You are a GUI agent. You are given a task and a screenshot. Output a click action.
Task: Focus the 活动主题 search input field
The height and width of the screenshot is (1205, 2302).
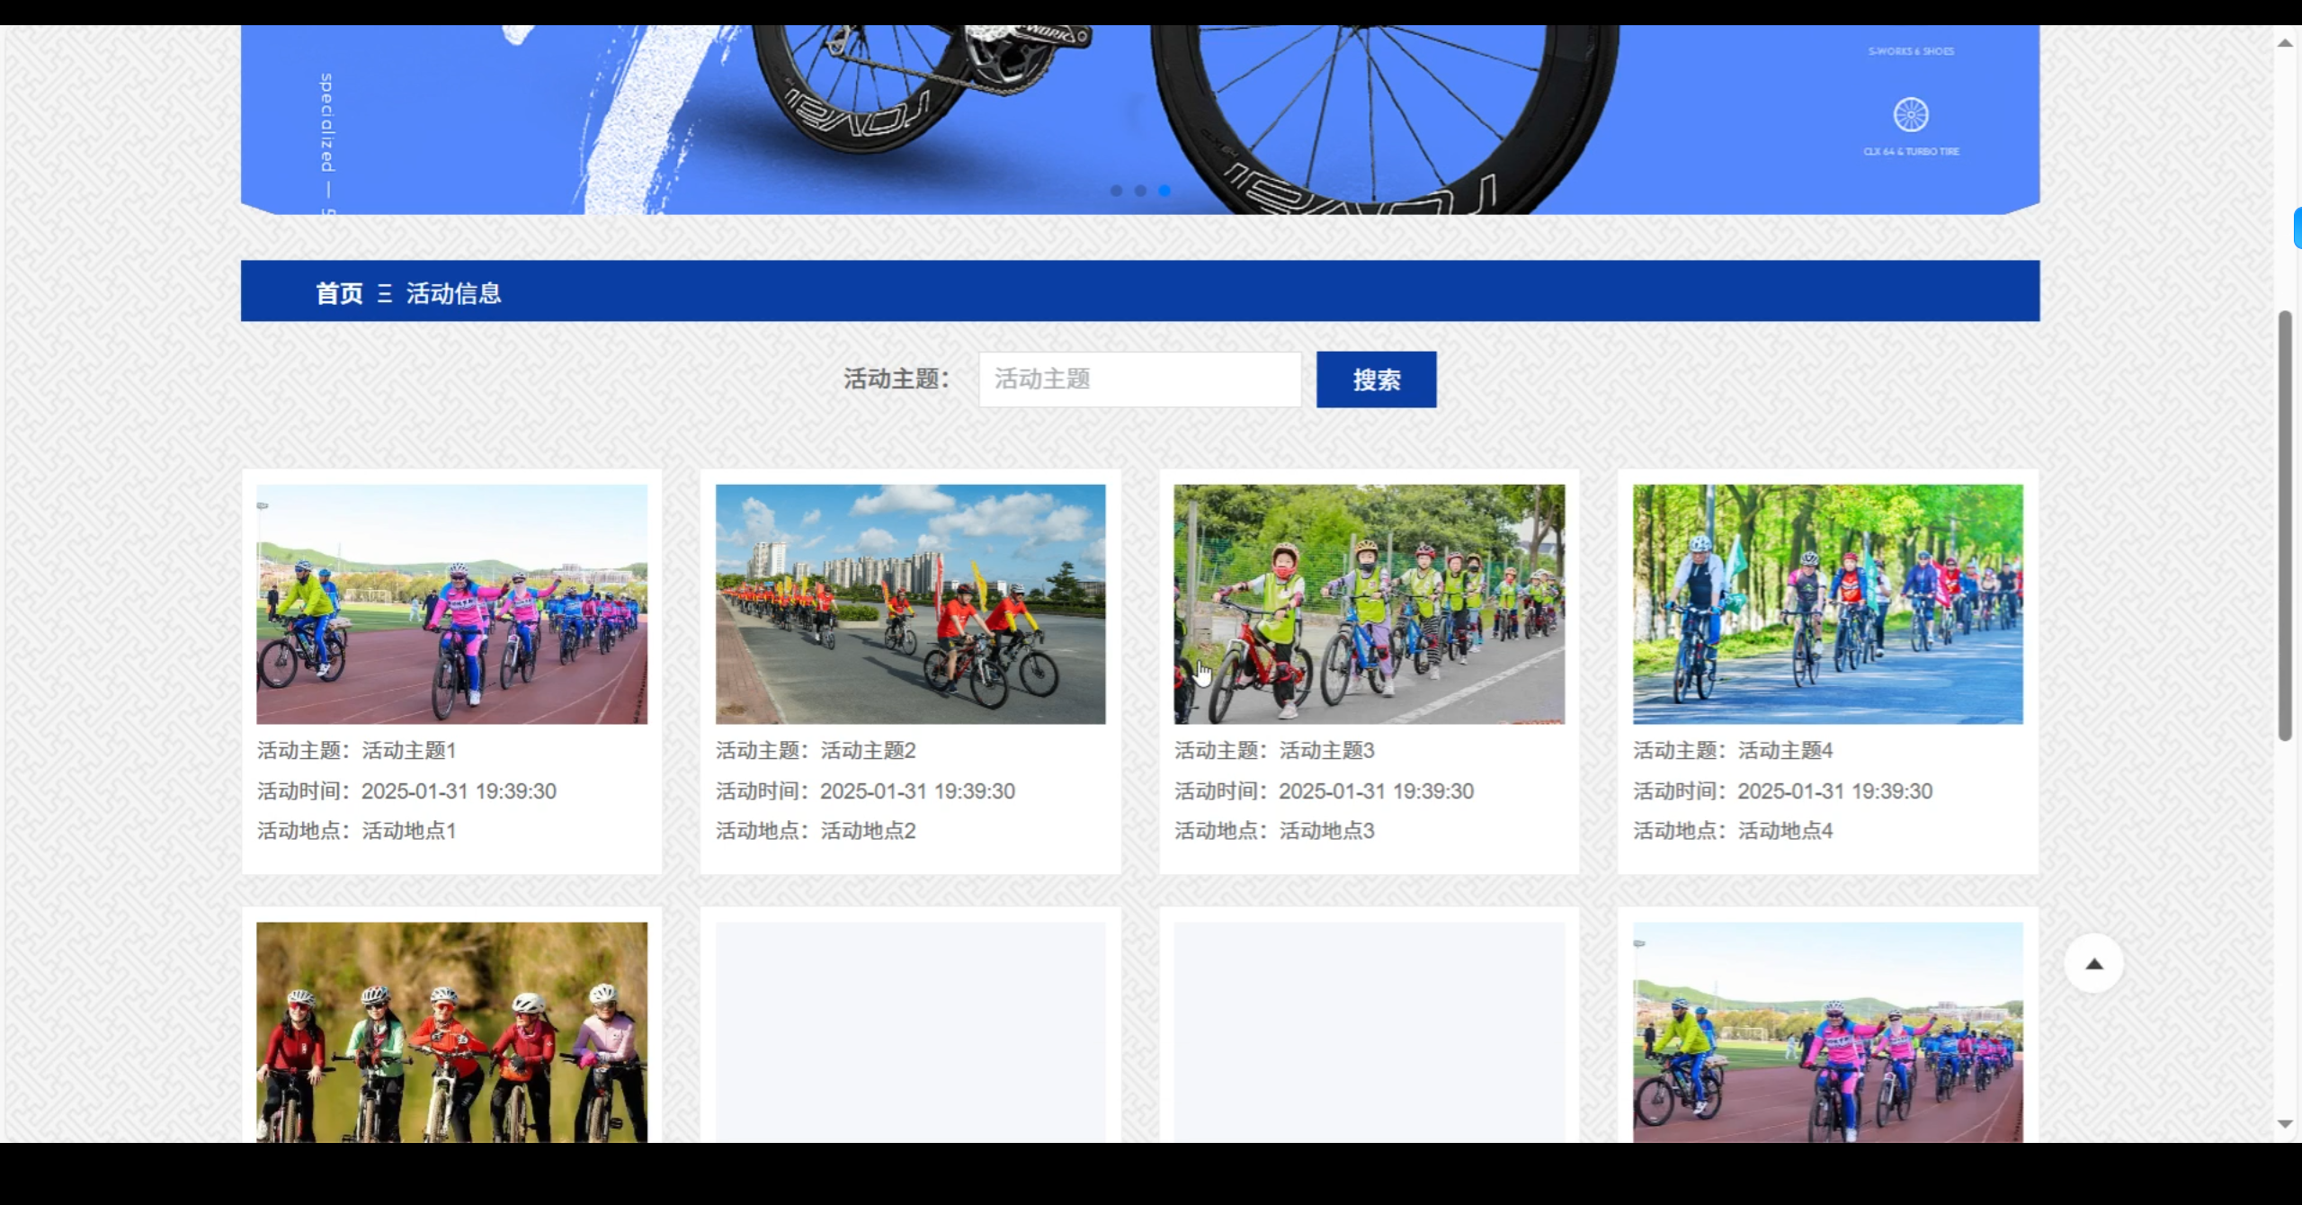click(x=1139, y=379)
